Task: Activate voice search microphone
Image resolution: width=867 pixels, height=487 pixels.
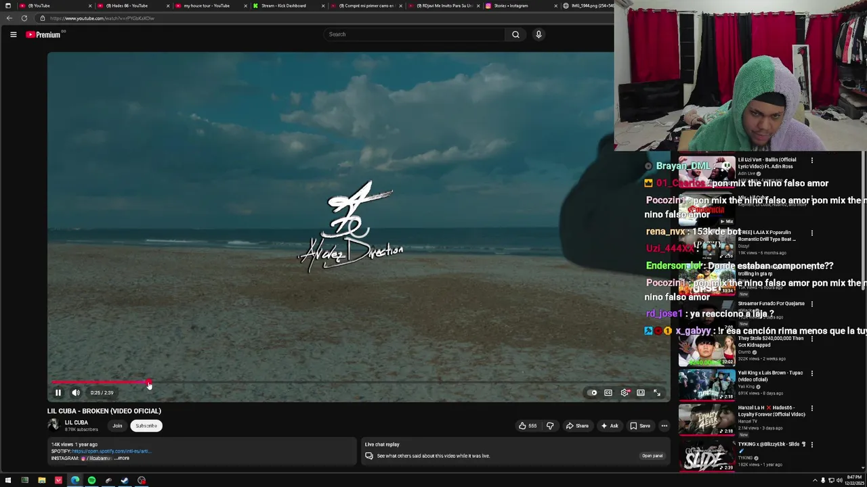Action: 538,34
